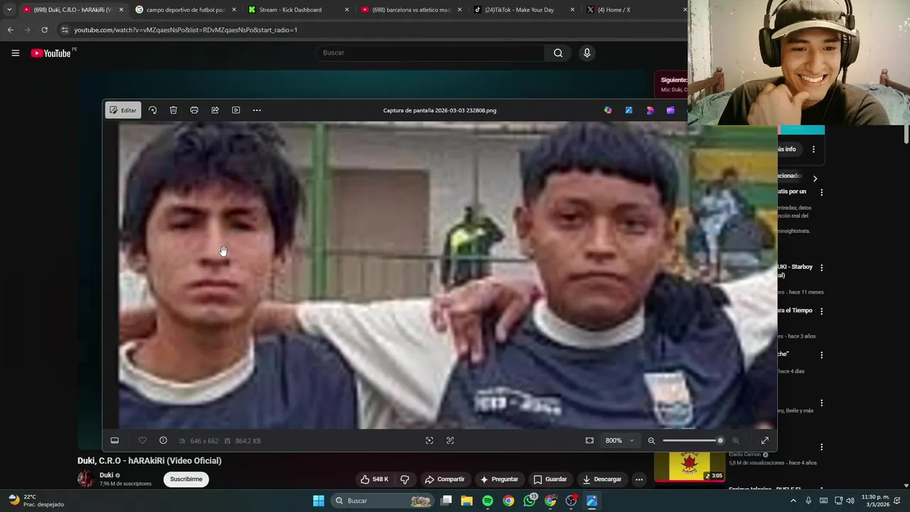Switch to the campo deportivo de futbol tab

185,10
